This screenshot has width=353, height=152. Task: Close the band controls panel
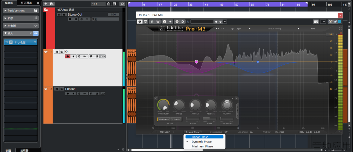pyautogui.click(x=236, y=99)
